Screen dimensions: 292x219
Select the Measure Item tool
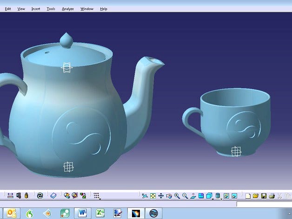(x=19, y=196)
